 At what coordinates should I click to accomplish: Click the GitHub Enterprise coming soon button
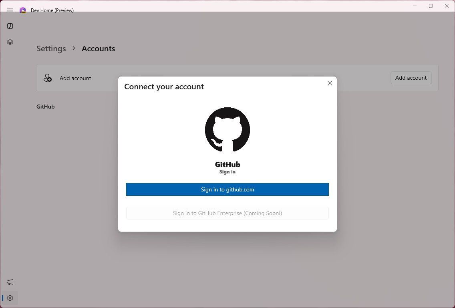(x=227, y=213)
